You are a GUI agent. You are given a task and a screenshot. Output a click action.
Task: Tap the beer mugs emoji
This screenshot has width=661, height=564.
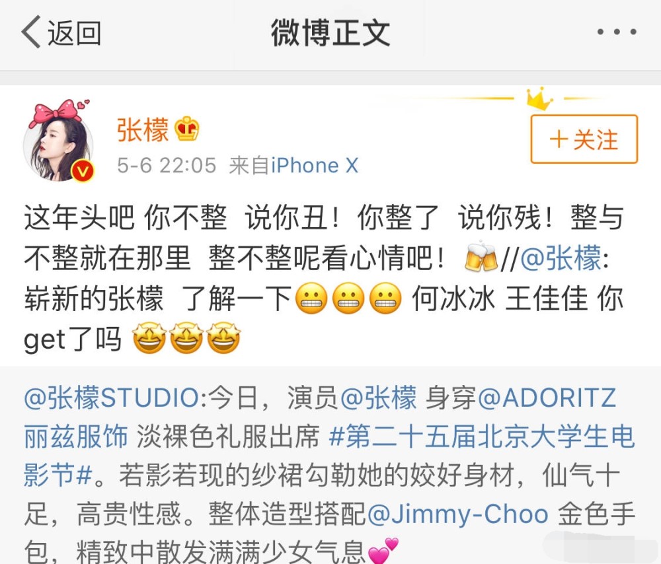pyautogui.click(x=481, y=256)
